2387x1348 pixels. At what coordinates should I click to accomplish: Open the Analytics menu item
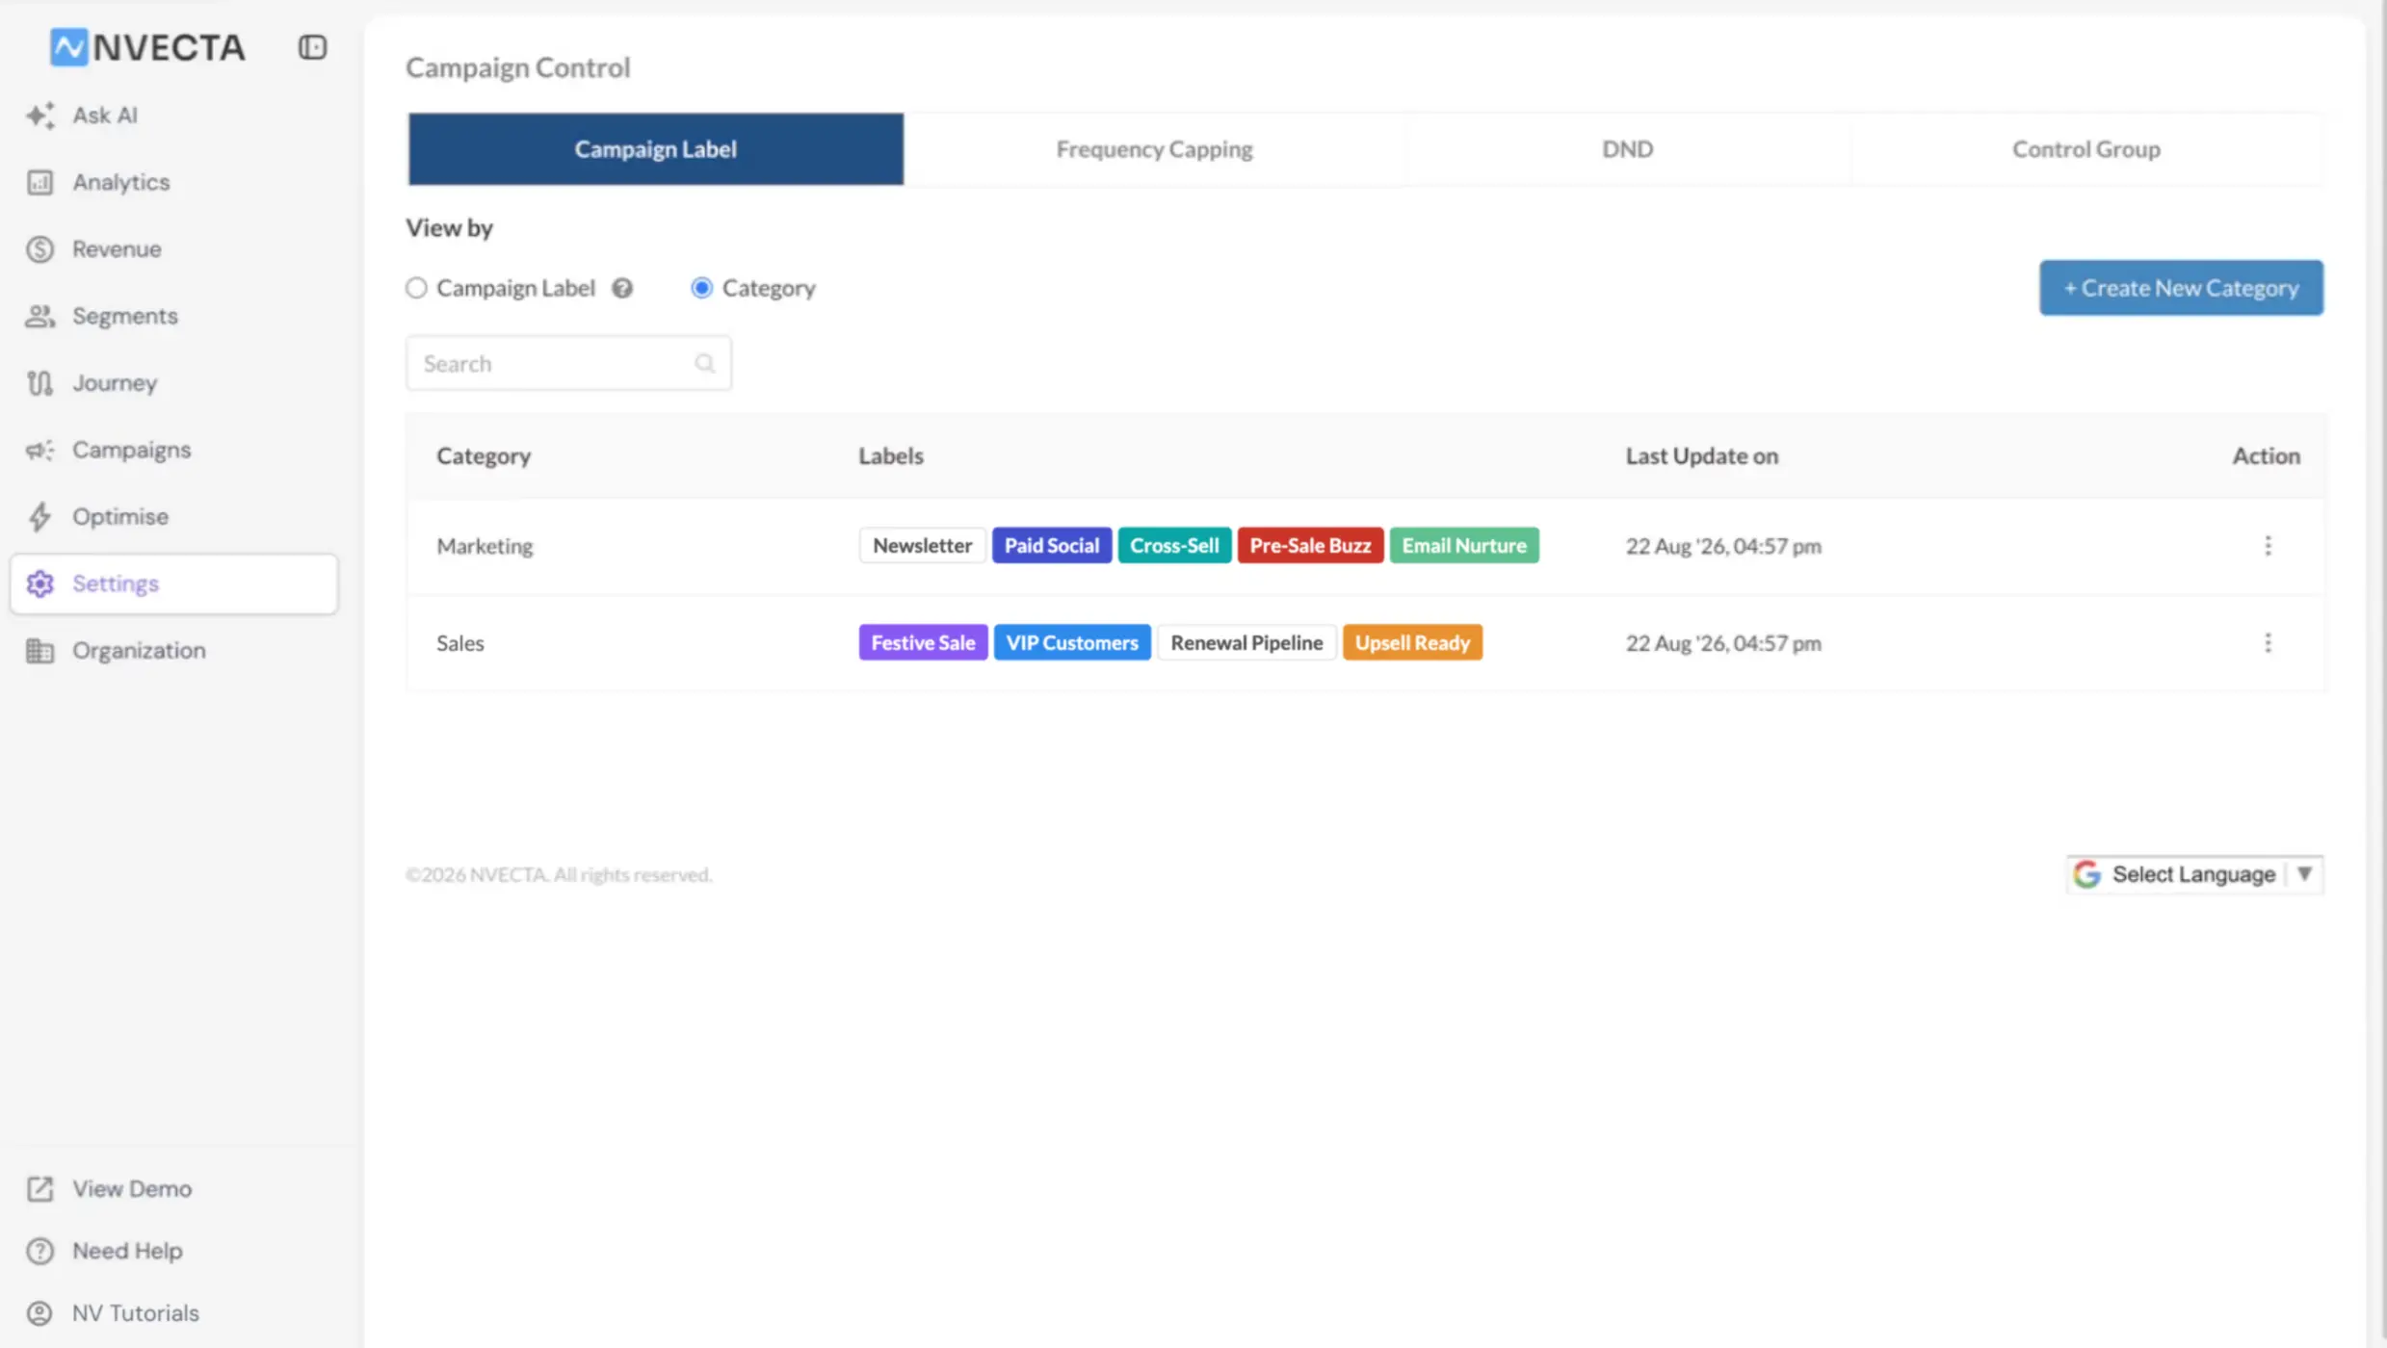(173, 182)
